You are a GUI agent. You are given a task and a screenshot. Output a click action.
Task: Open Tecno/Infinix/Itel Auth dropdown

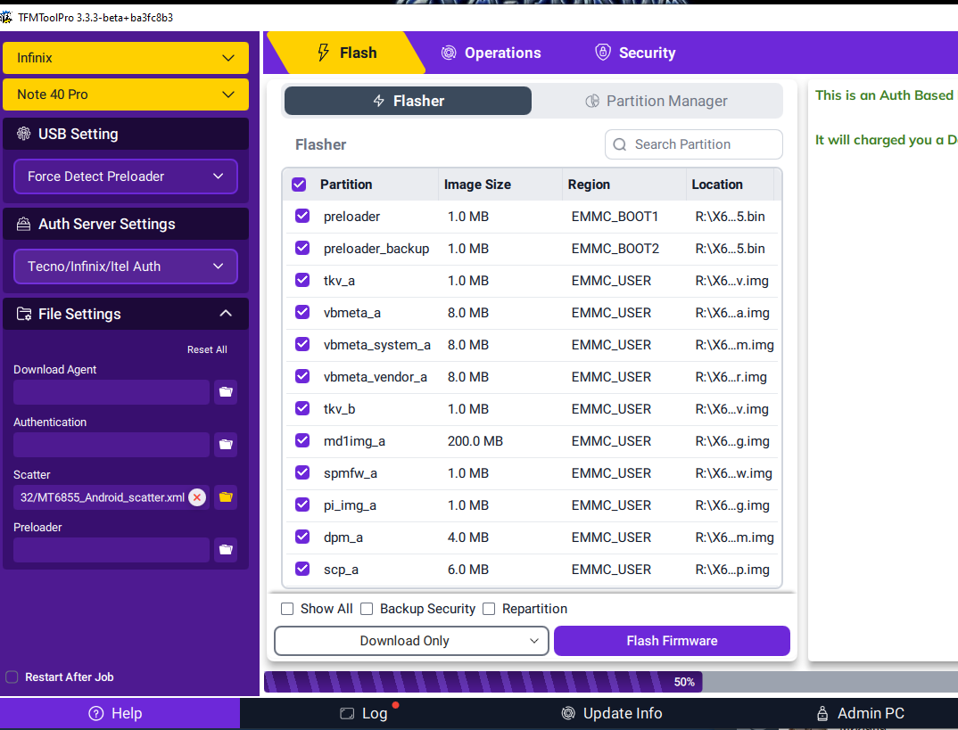(125, 267)
